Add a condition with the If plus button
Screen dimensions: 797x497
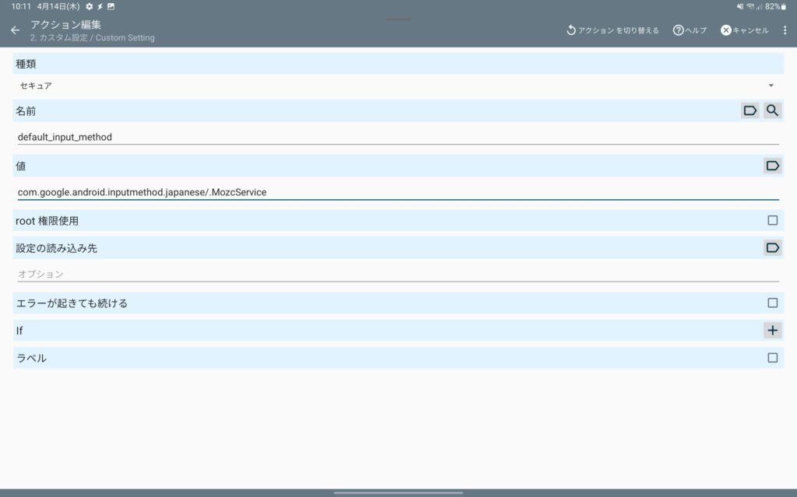[x=773, y=331]
